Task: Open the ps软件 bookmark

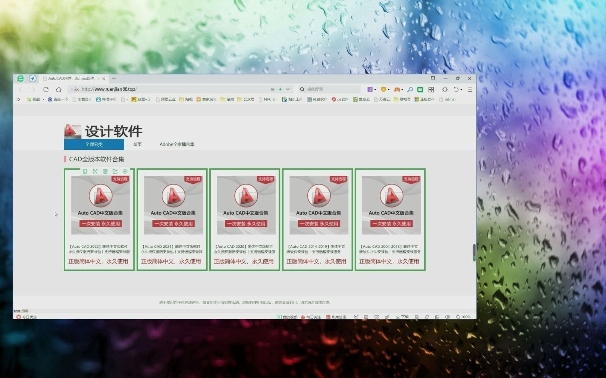Action: pos(340,99)
